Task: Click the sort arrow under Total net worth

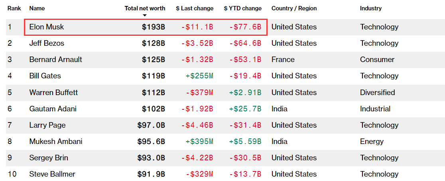Action: [145, 16]
